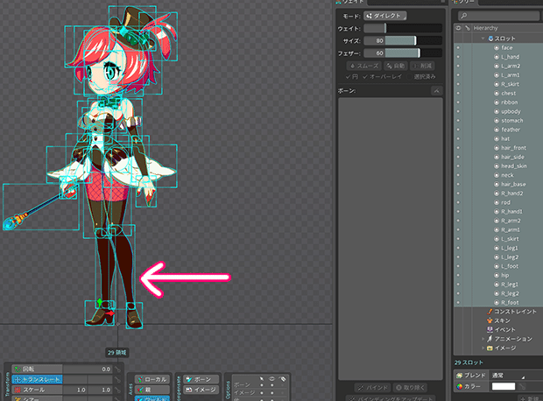Select the イベント tree node
The image size is (543, 401).
501,330
